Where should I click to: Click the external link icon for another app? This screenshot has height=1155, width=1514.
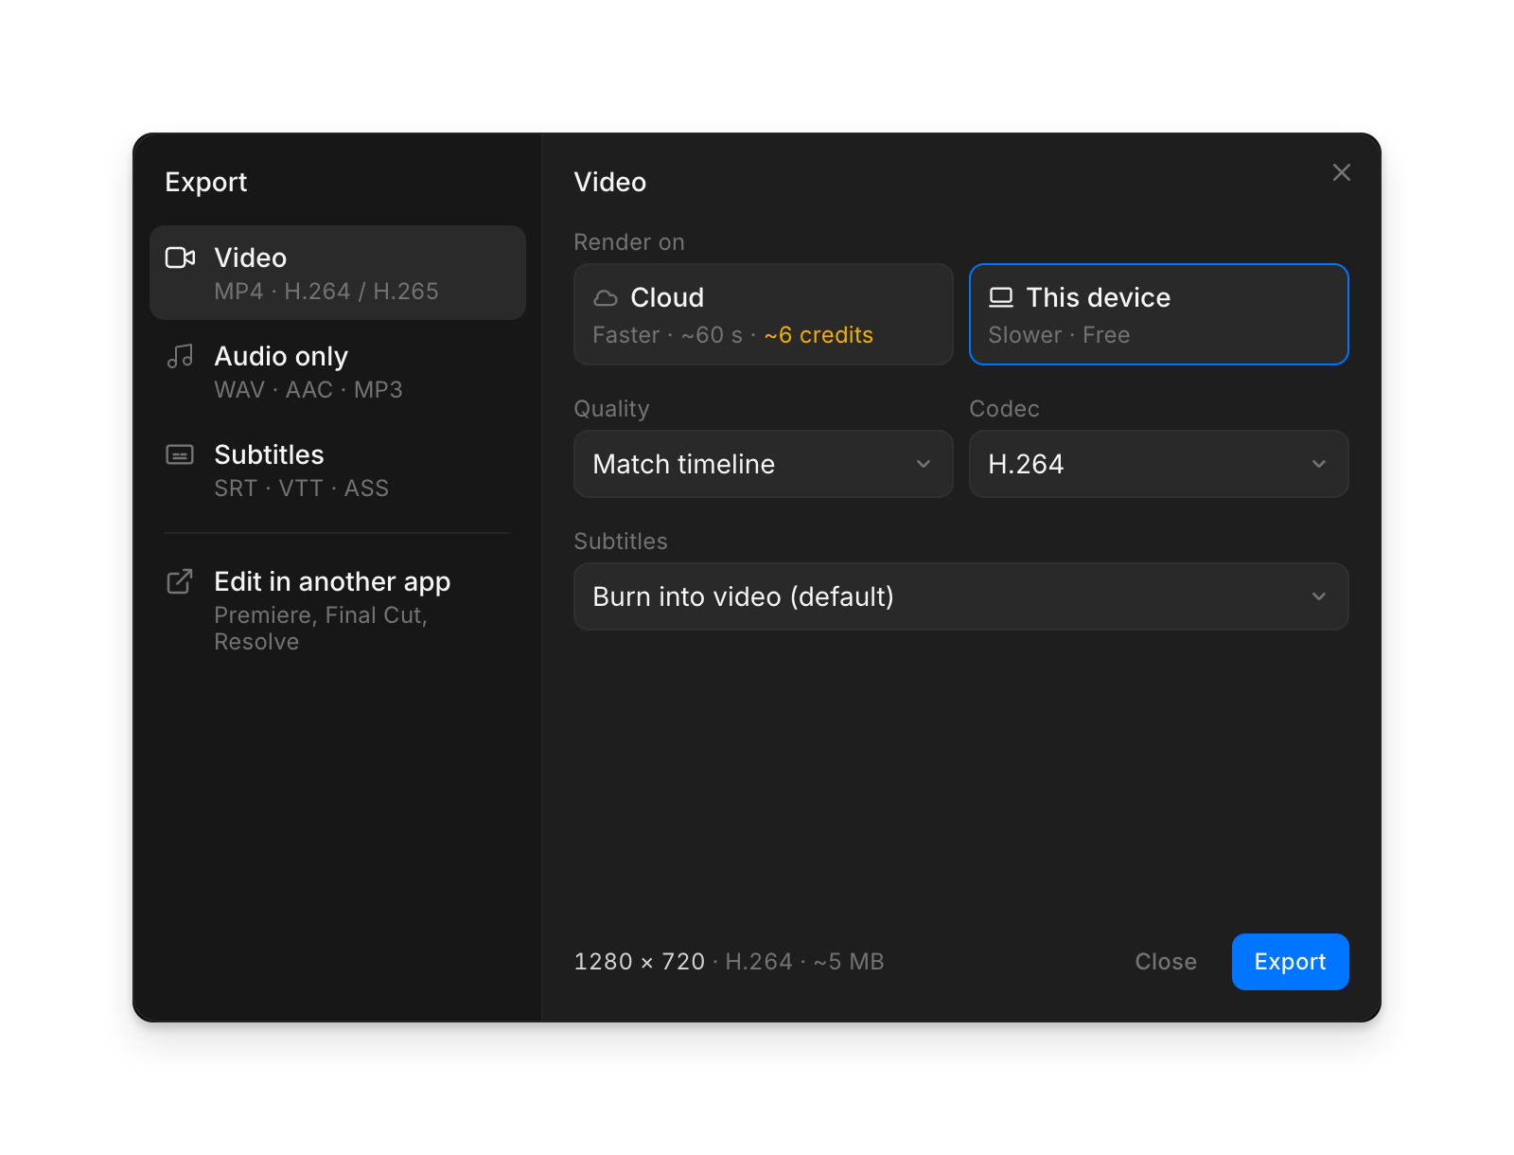point(180,581)
